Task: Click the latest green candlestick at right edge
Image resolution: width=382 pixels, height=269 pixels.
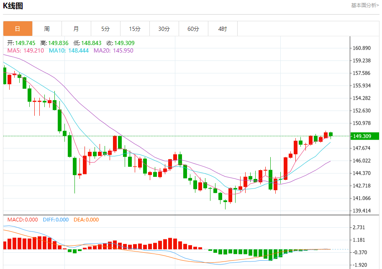Action: [331, 134]
